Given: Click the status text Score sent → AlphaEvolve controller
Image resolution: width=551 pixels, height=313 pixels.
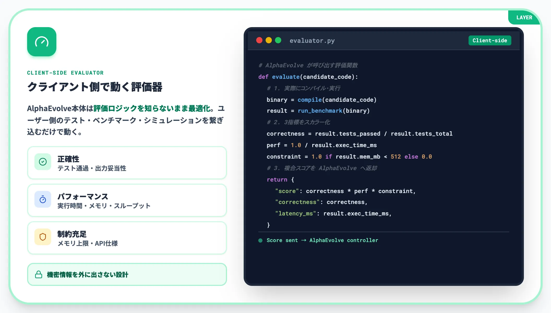Looking at the screenshot, I should [x=322, y=240].
